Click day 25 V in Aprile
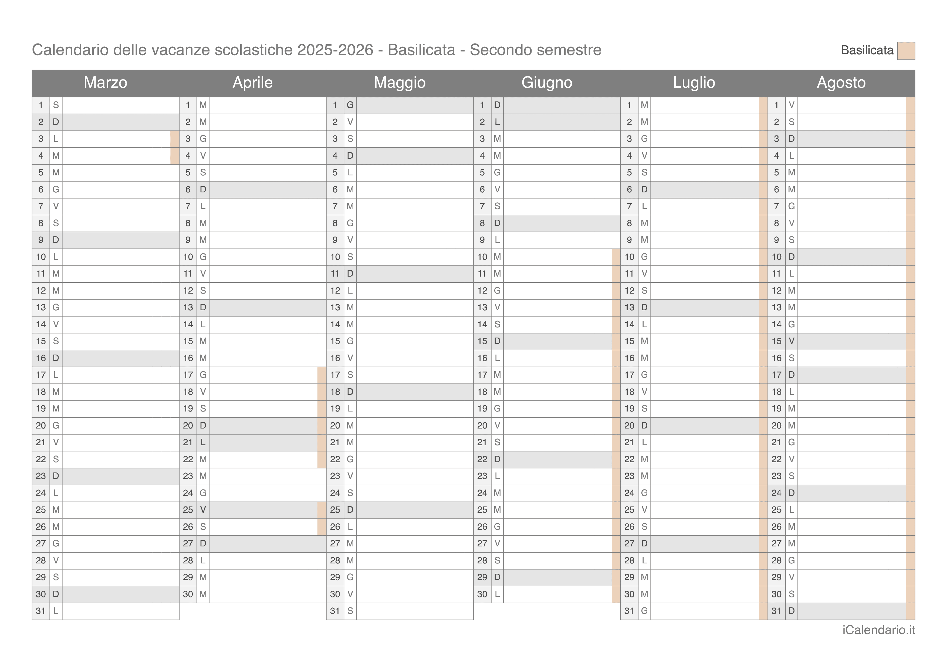947x670 pixels. [x=252, y=510]
